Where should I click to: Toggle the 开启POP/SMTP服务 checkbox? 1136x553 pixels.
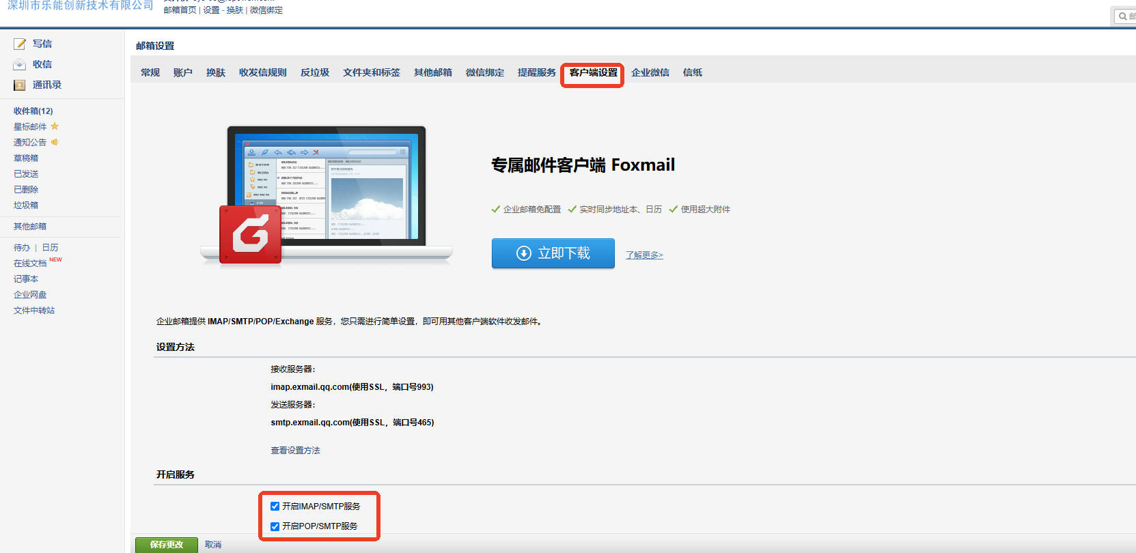[275, 526]
